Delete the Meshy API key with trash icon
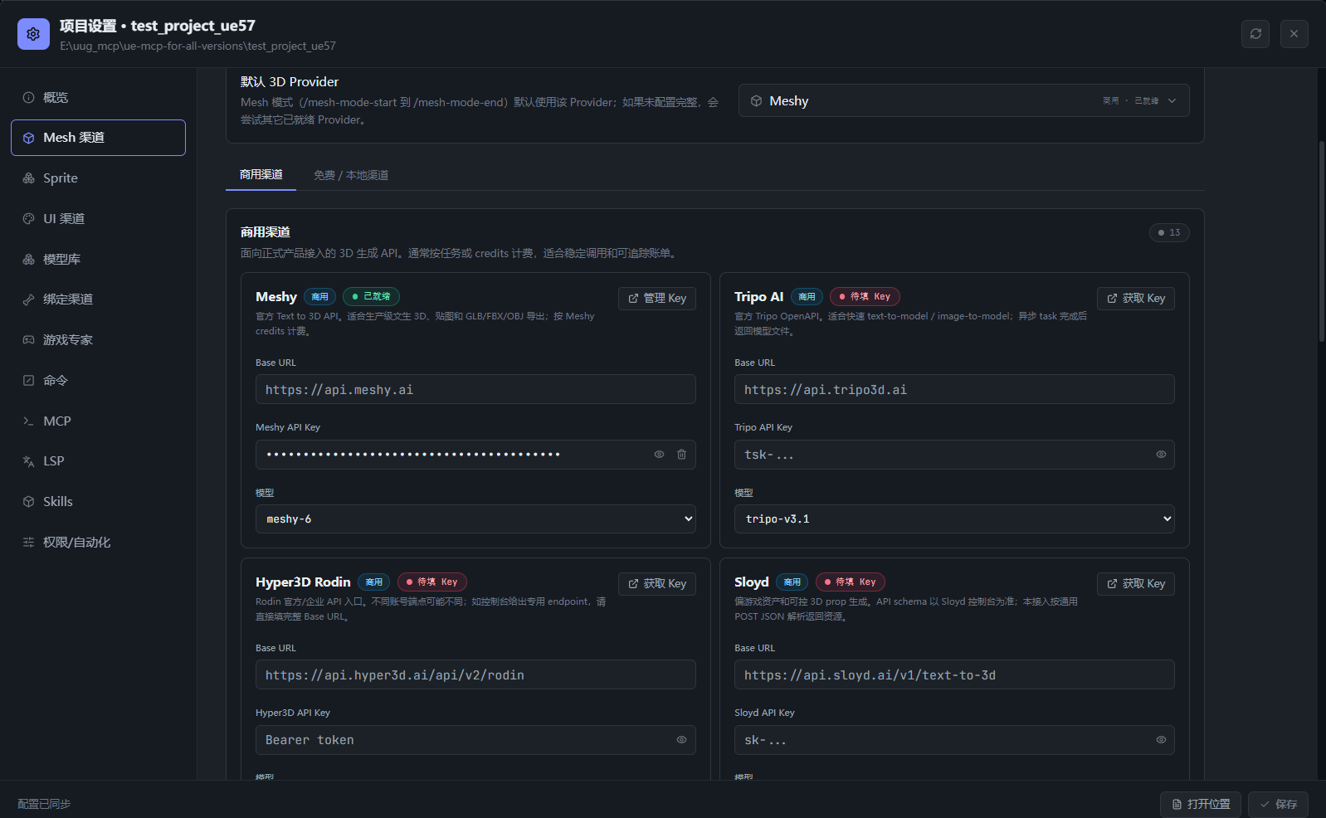Screen dimensions: 1326x818 681,455
